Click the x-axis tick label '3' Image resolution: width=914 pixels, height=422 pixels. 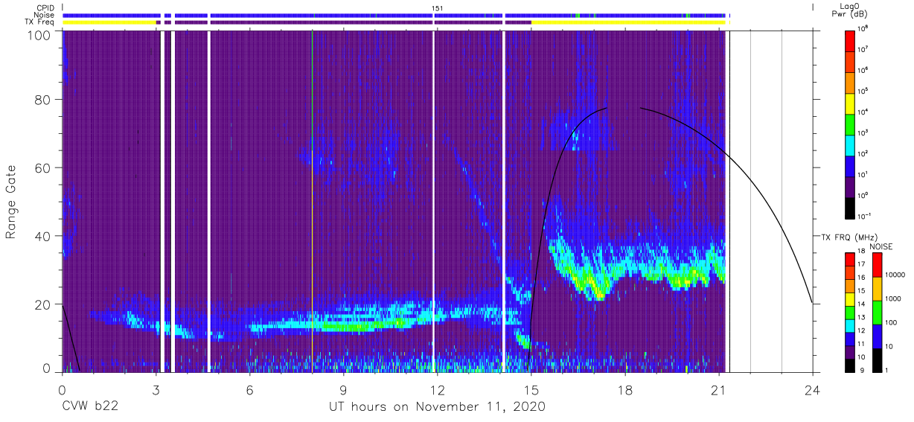point(156,390)
